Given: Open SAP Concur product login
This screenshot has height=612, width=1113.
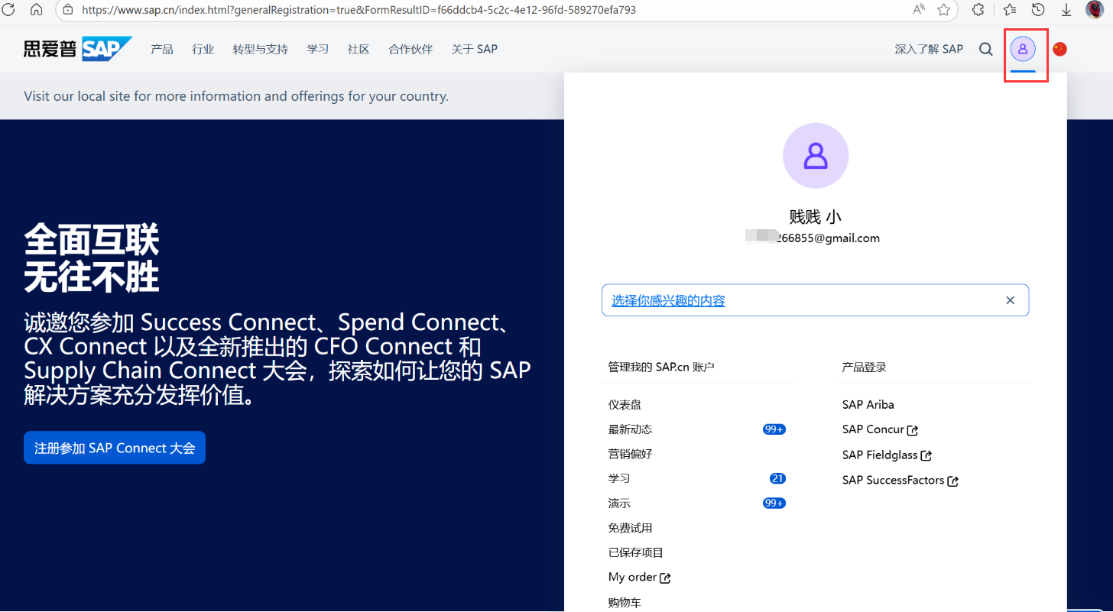Looking at the screenshot, I should tap(874, 429).
